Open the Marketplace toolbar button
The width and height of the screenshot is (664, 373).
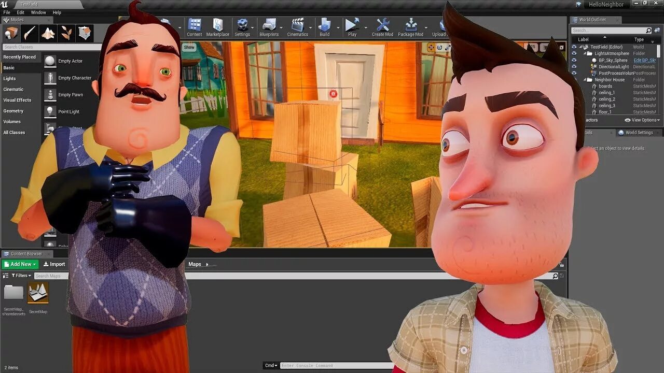click(x=218, y=27)
